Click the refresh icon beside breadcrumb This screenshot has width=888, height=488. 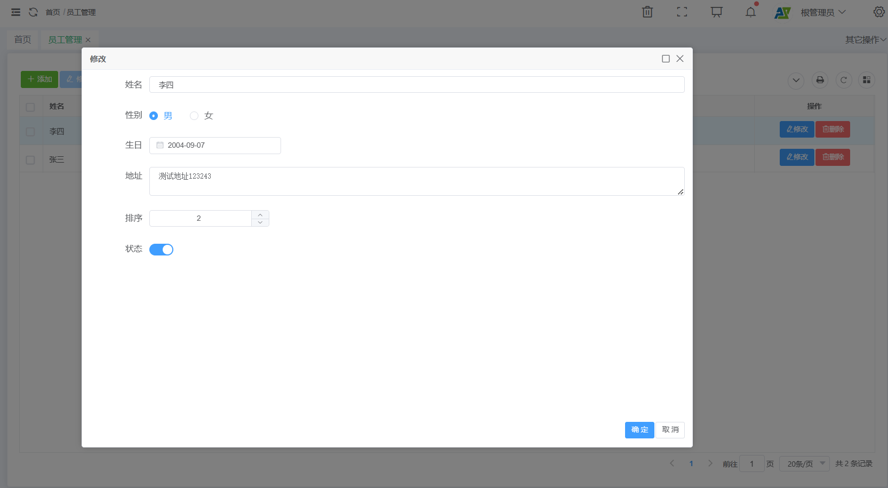(33, 12)
